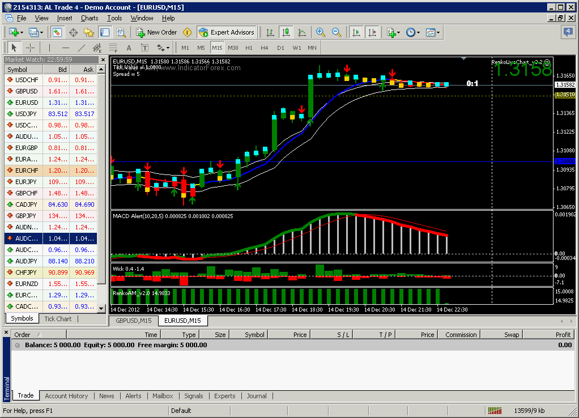Open the Tools menu
Image resolution: width=579 pixels, height=418 pixels.
point(114,18)
